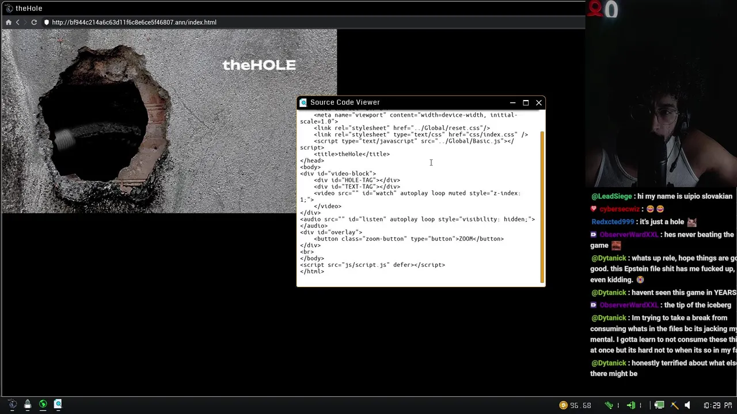
Task: Click the div id="HOLE-TAG" line
Action: point(357,180)
